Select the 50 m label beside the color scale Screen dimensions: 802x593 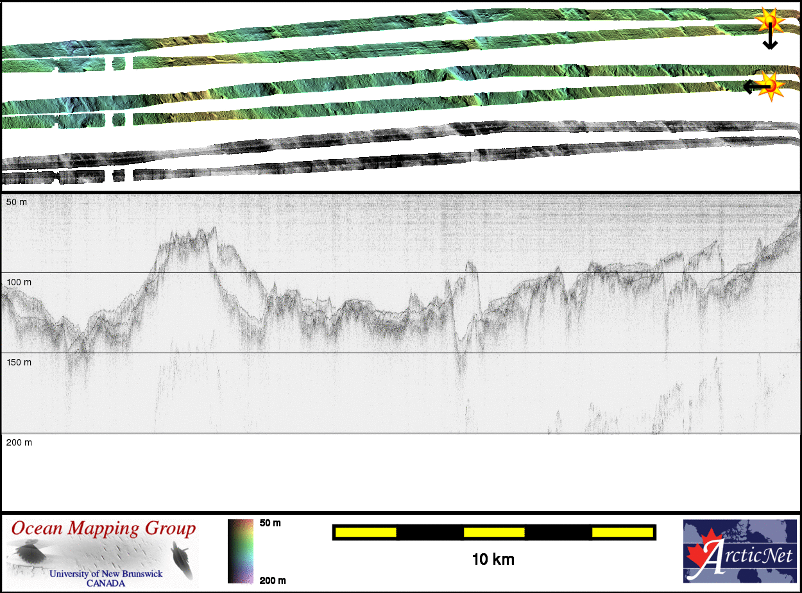pos(270,523)
